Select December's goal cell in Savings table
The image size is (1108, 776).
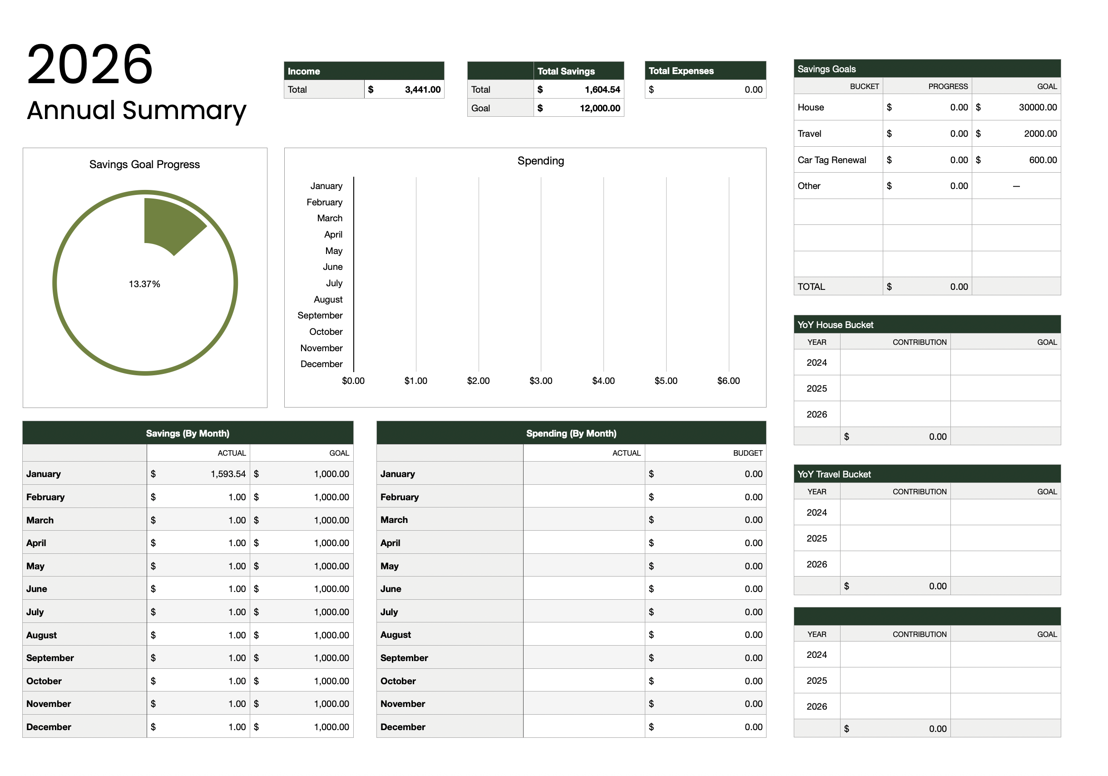[x=302, y=726]
